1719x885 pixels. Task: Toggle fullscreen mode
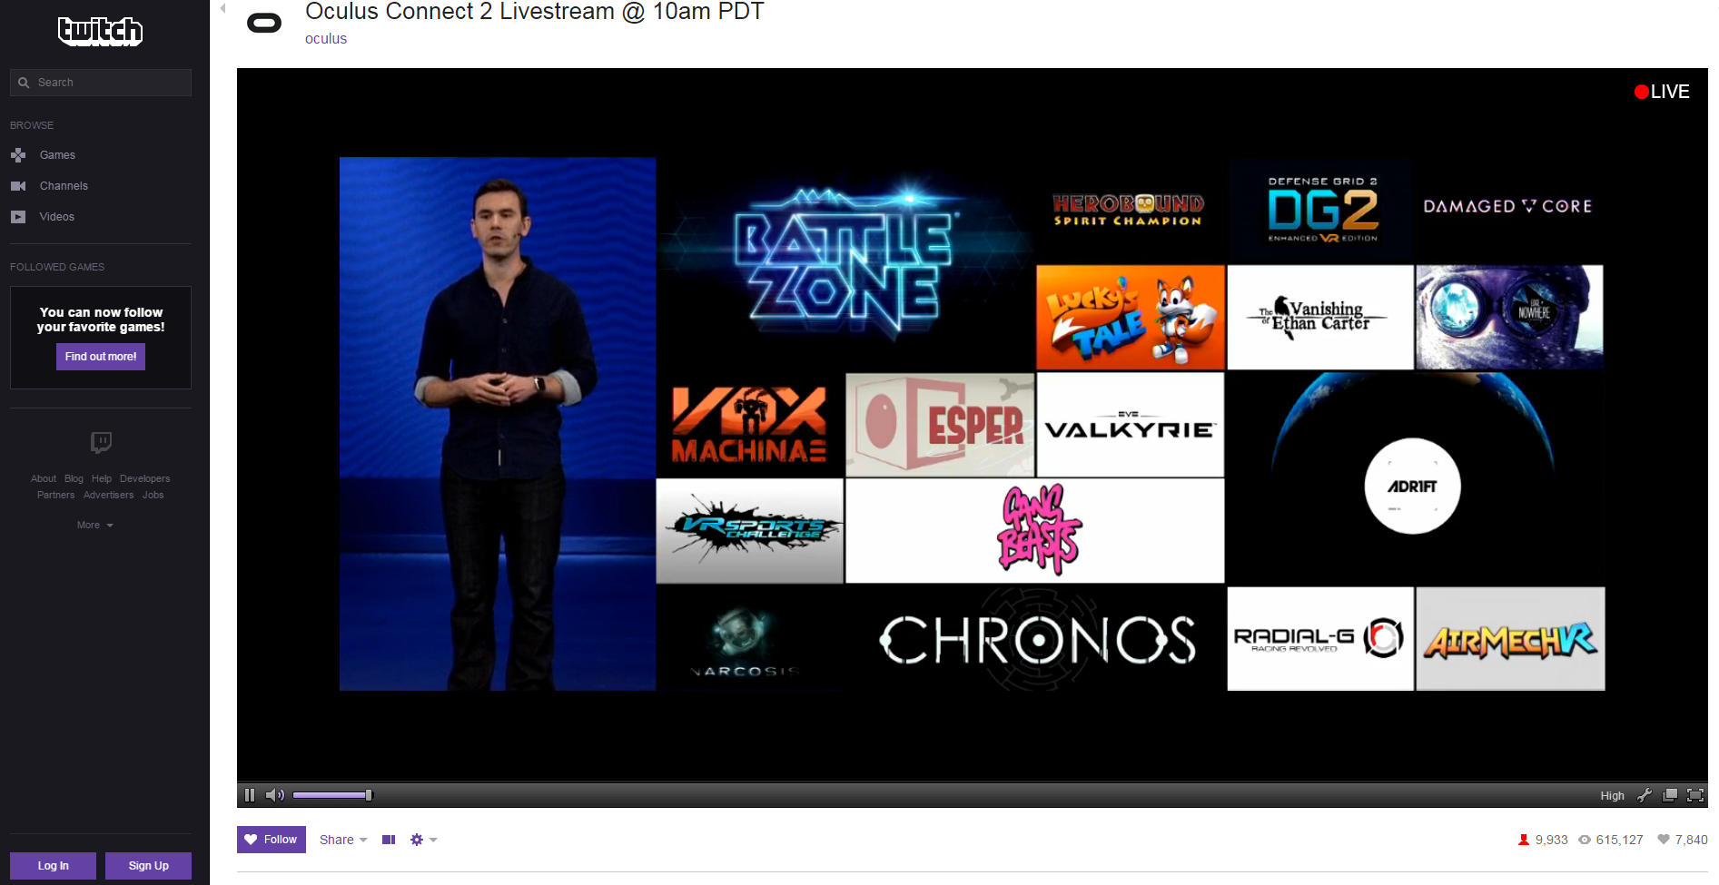pyautogui.click(x=1694, y=795)
